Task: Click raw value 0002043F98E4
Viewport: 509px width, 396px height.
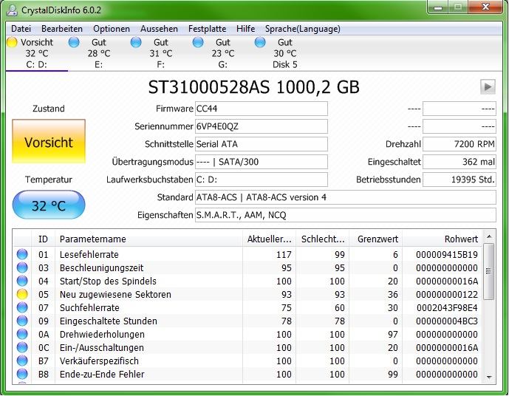Action: tap(448, 307)
